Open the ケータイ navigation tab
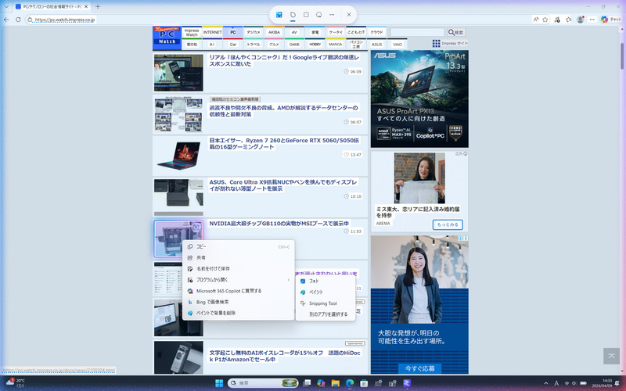 pos(336,32)
